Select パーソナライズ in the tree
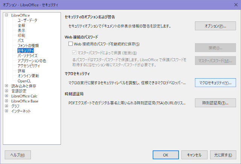241x164 pixels. coord(27,56)
